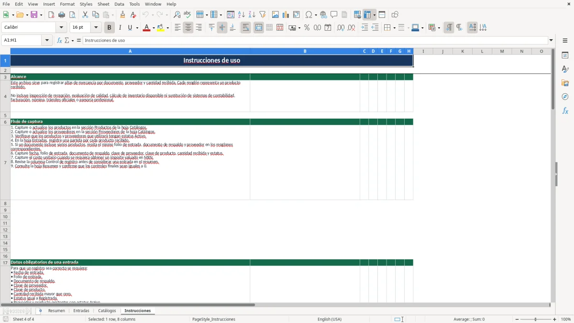Click the formula input line
This screenshot has height=323, width=574.
315,40
